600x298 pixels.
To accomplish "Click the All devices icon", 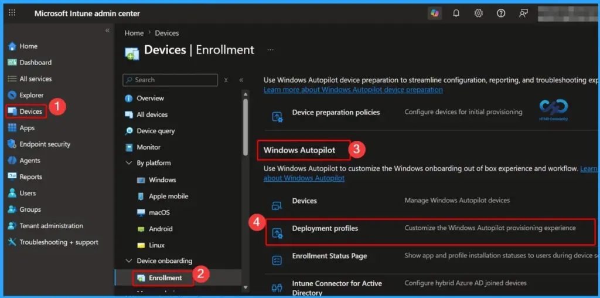I will tap(129, 114).
